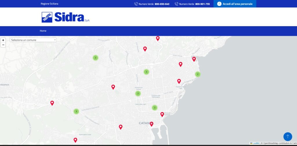Image resolution: width=297 pixels, height=146 pixels.
Task: Click the Regione Siciliana link
Action: [x=50, y=4]
